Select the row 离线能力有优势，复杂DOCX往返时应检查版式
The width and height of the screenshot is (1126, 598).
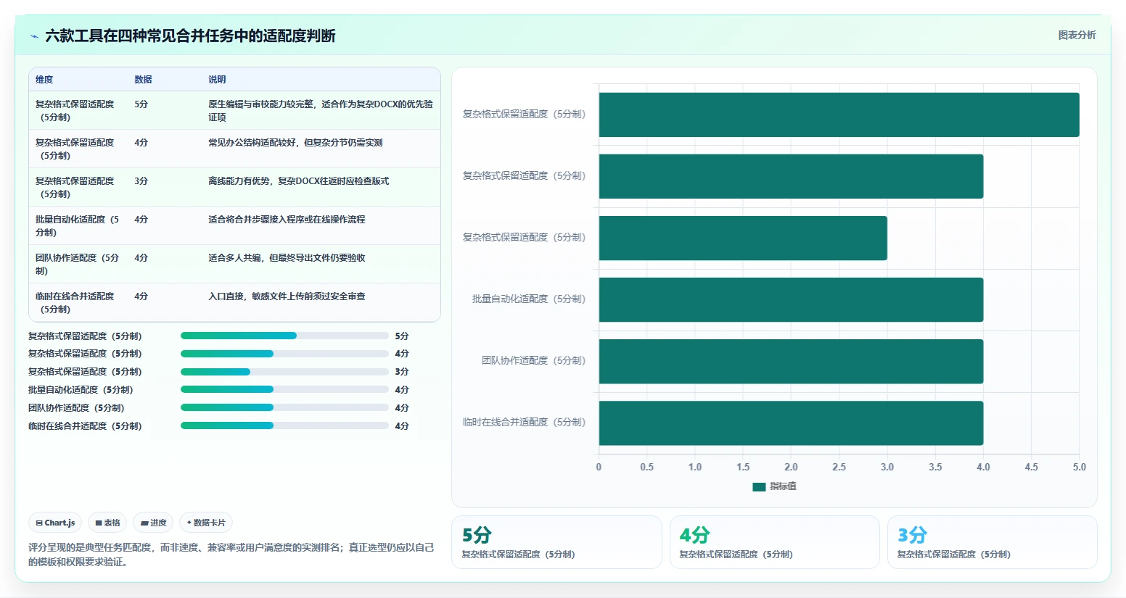[x=234, y=187]
